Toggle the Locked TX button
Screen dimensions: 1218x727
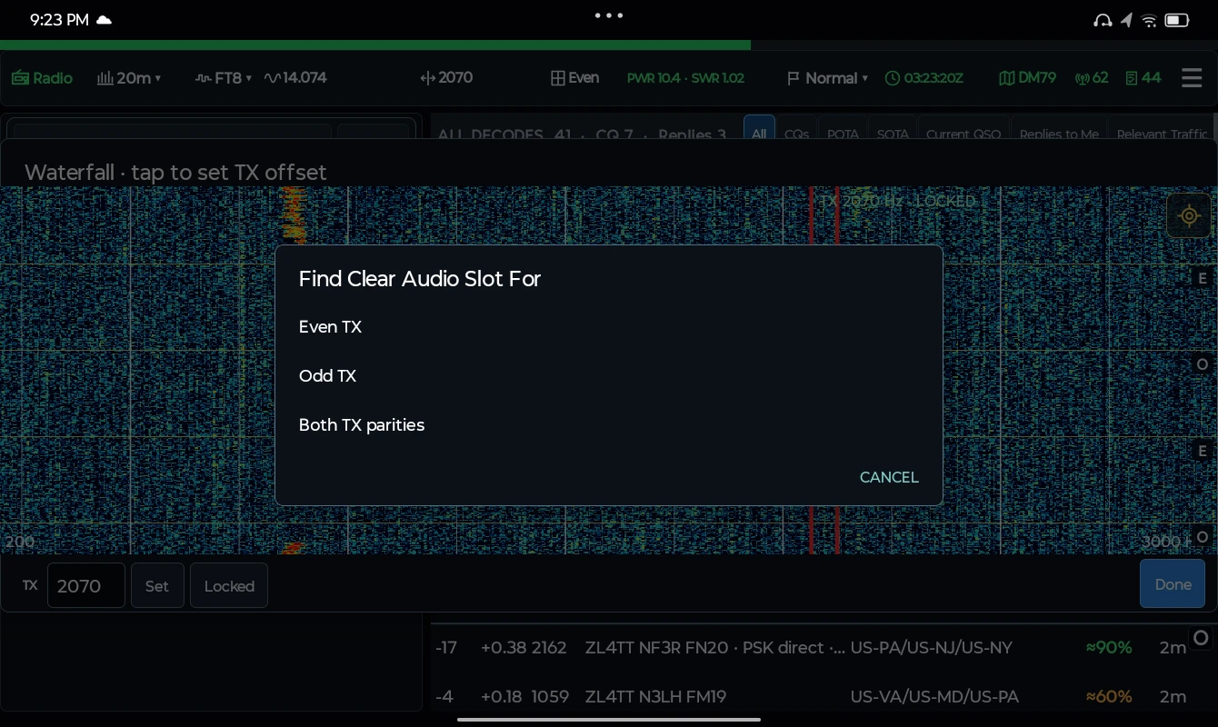[229, 585]
